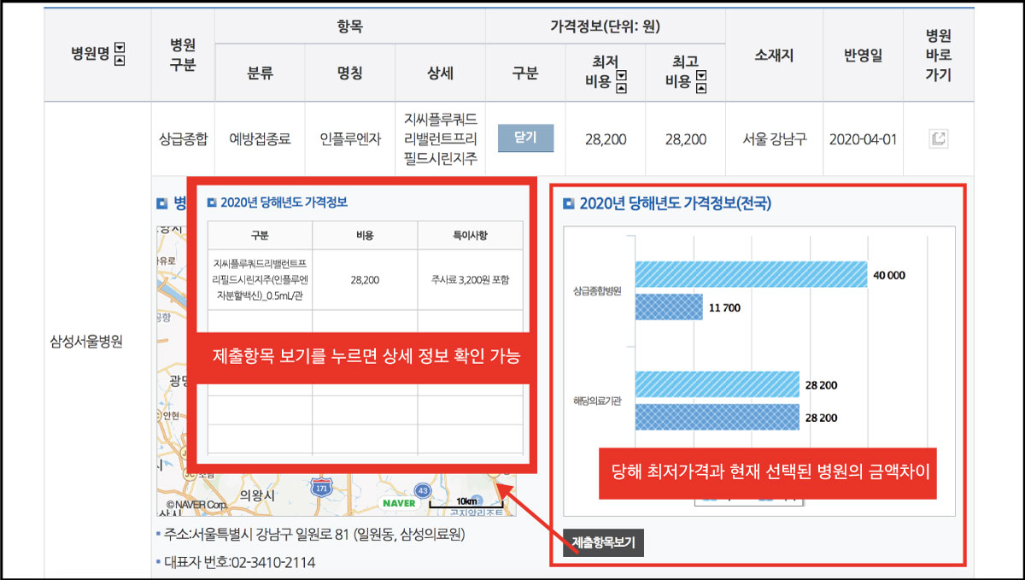Click the 병원구분 column header
The image size is (1025, 580).
pyautogui.click(x=183, y=55)
